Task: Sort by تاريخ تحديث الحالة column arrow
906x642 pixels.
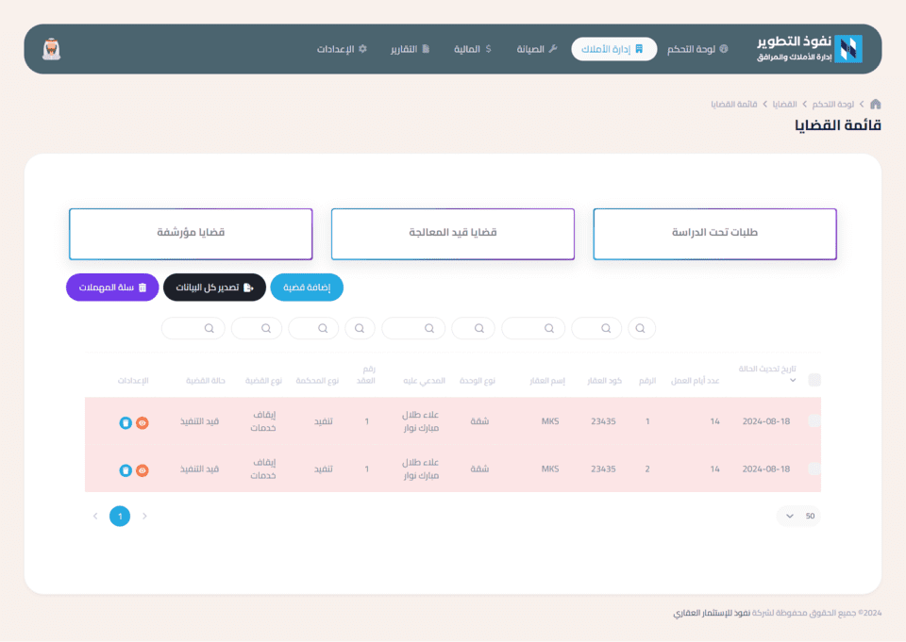Action: 793,381
